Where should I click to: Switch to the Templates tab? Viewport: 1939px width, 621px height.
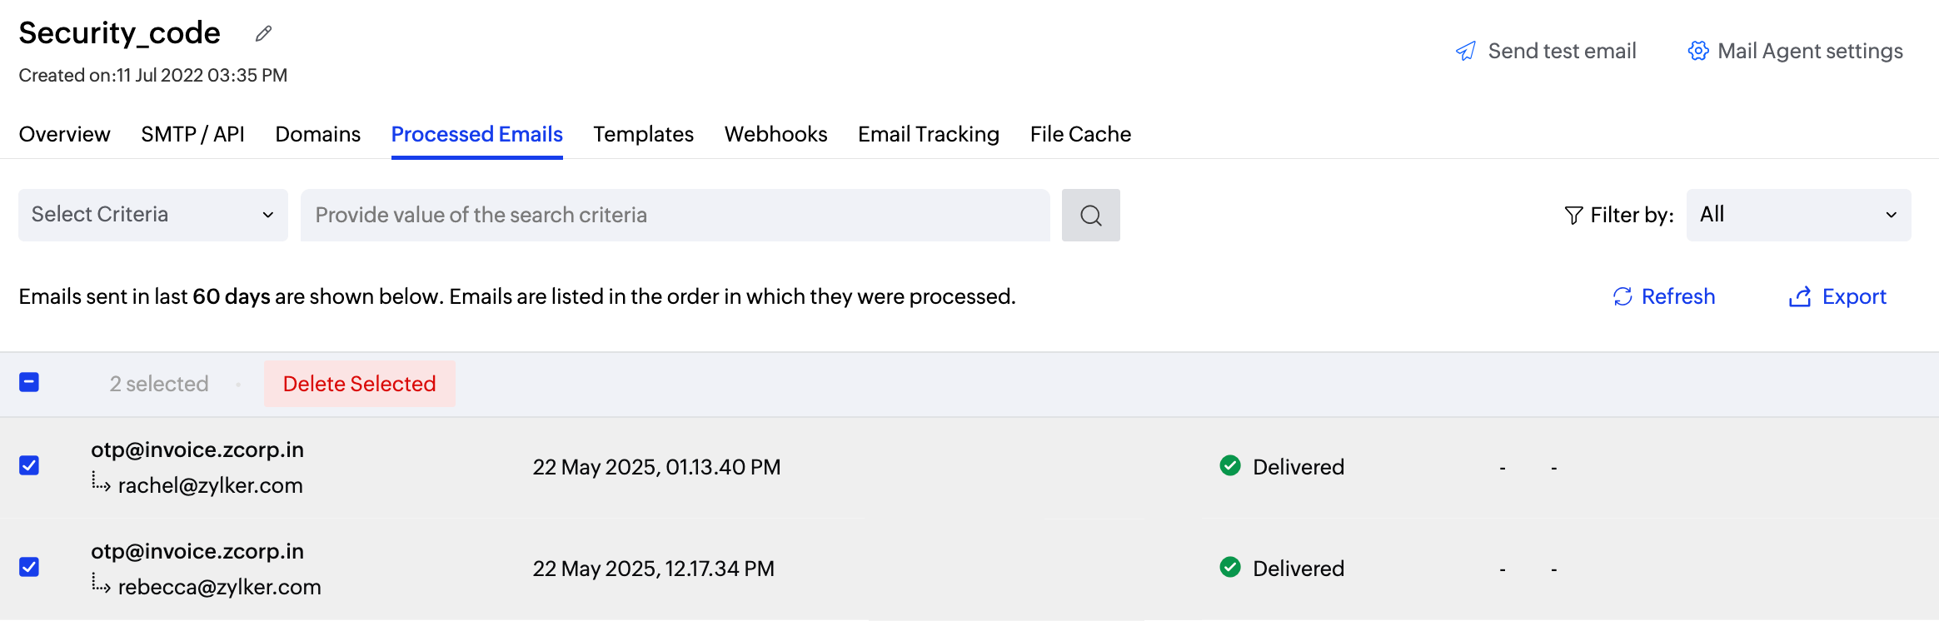pos(643,134)
